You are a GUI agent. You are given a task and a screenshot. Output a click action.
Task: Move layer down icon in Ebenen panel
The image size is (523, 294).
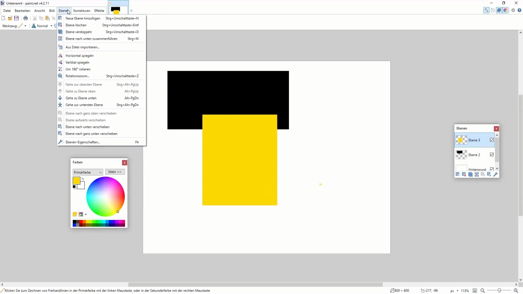[489, 174]
